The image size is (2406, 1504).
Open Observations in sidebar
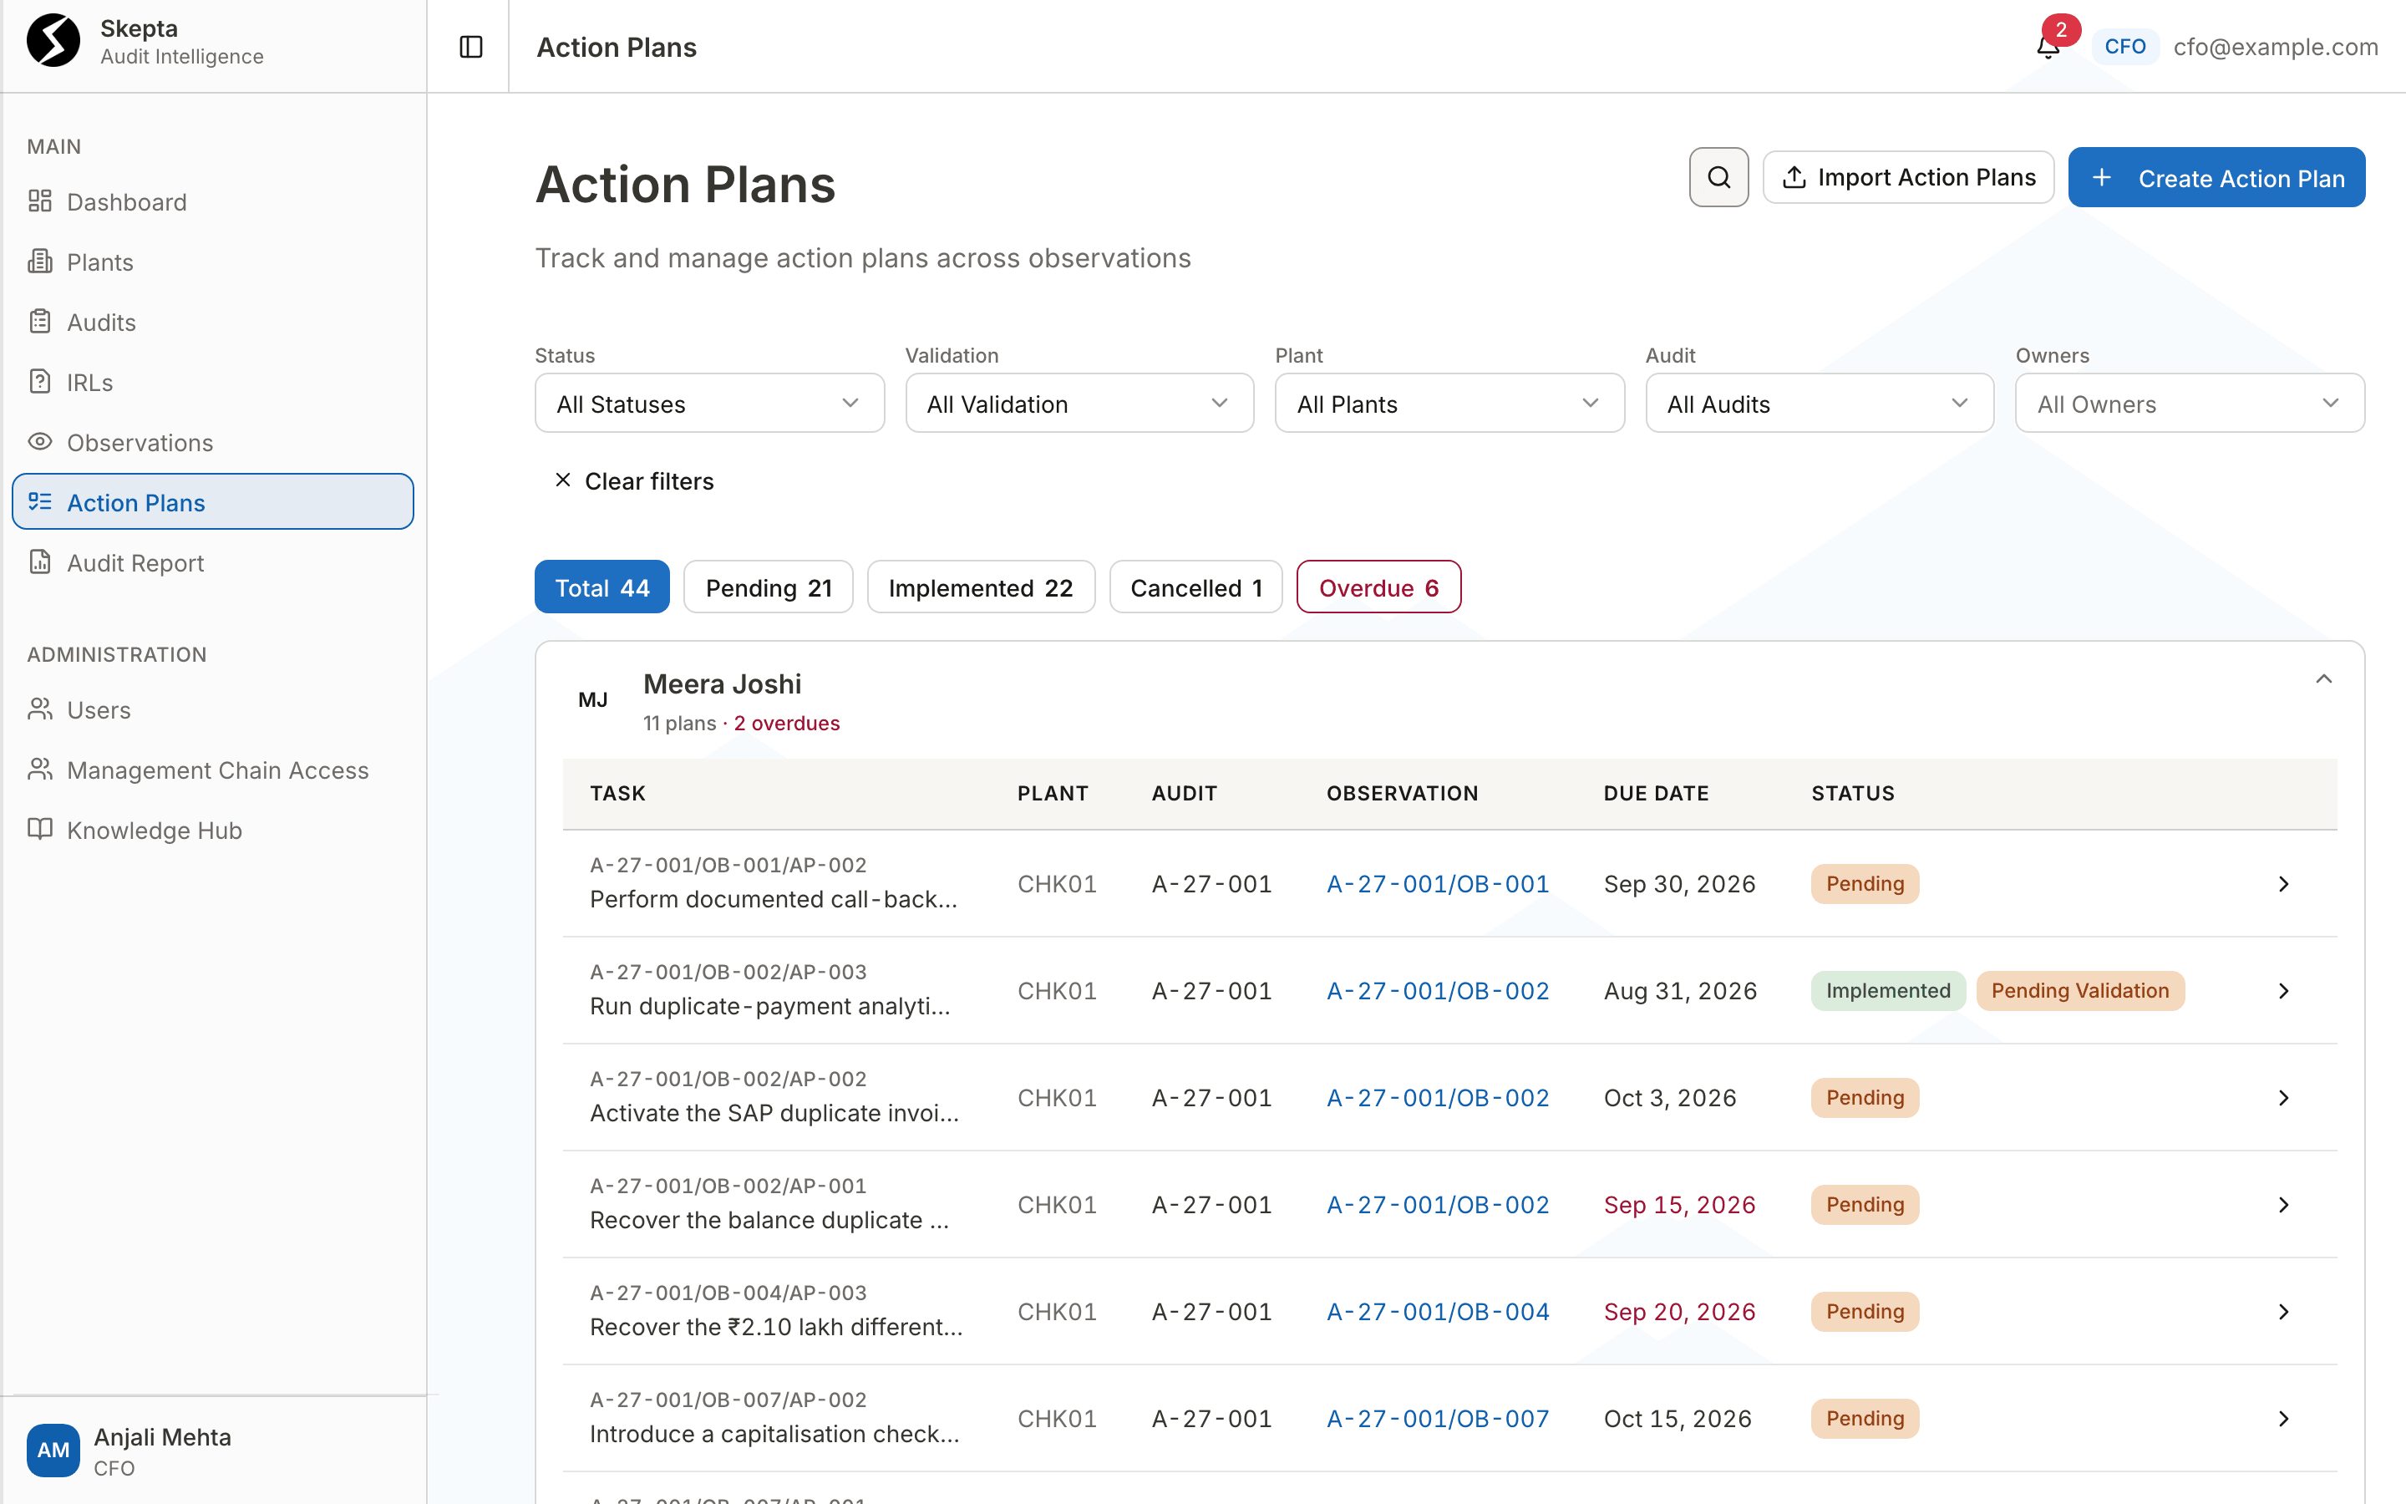211,443
